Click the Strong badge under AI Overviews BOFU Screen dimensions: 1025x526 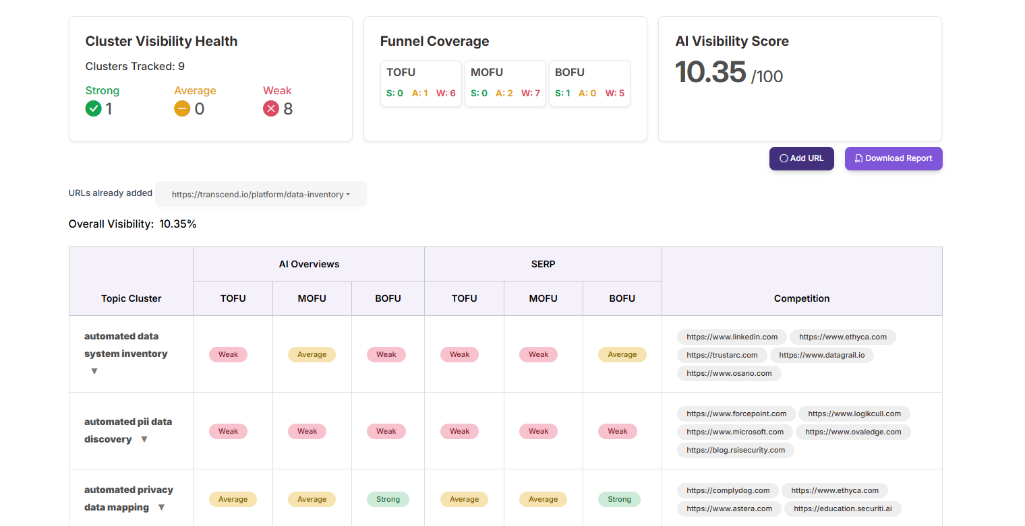click(388, 499)
